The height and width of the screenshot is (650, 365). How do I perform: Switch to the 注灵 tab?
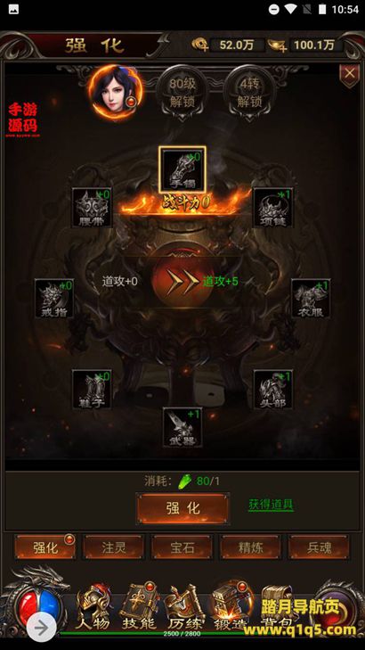114,547
